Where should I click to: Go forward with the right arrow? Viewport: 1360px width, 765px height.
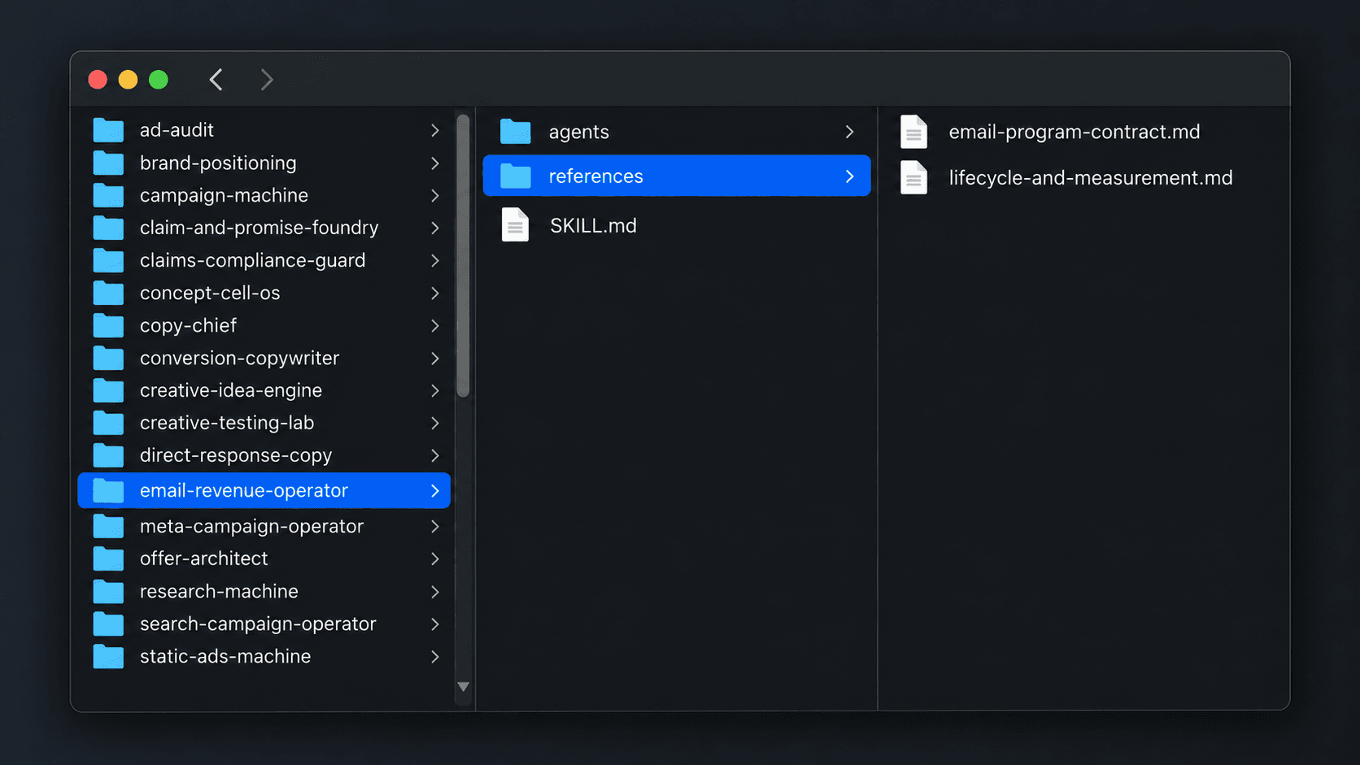pos(266,80)
